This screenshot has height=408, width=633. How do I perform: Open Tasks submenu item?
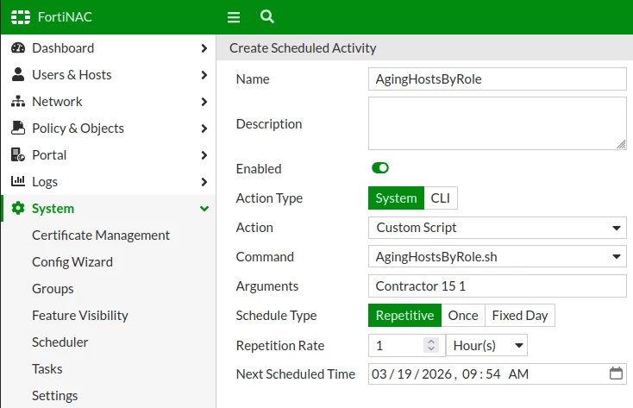tap(47, 369)
